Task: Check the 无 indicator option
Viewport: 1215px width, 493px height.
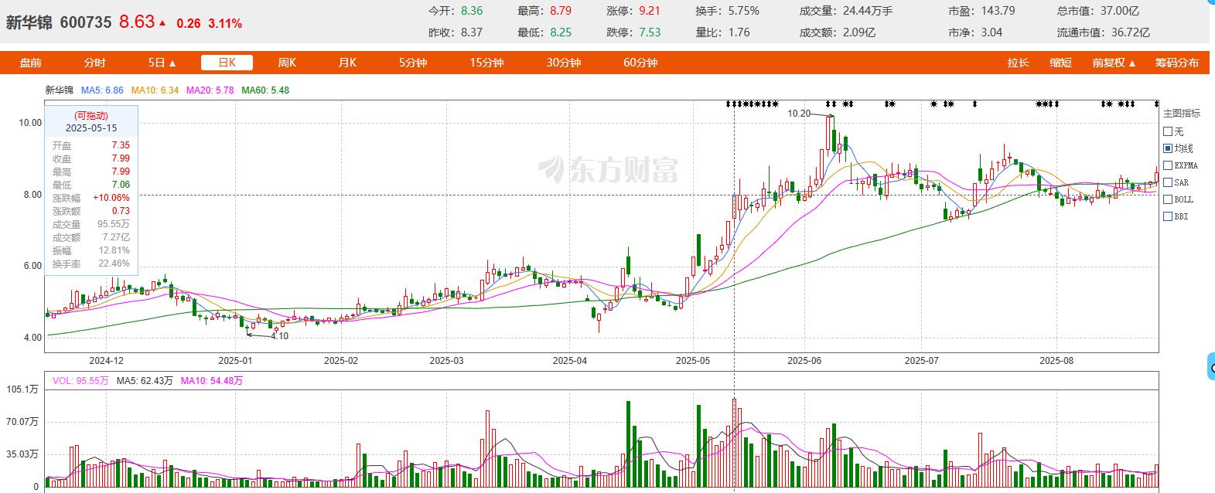Action: click(x=1168, y=131)
